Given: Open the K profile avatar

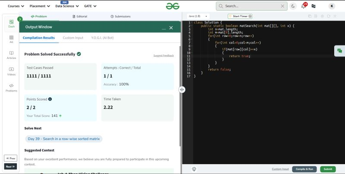Looking at the screenshot, I should (332, 6).
